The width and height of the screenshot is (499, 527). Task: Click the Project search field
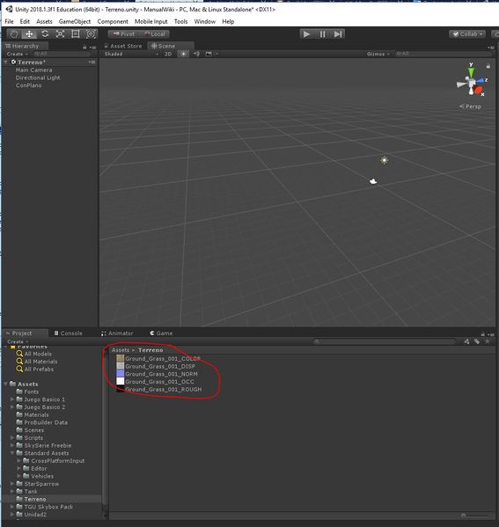384,341
